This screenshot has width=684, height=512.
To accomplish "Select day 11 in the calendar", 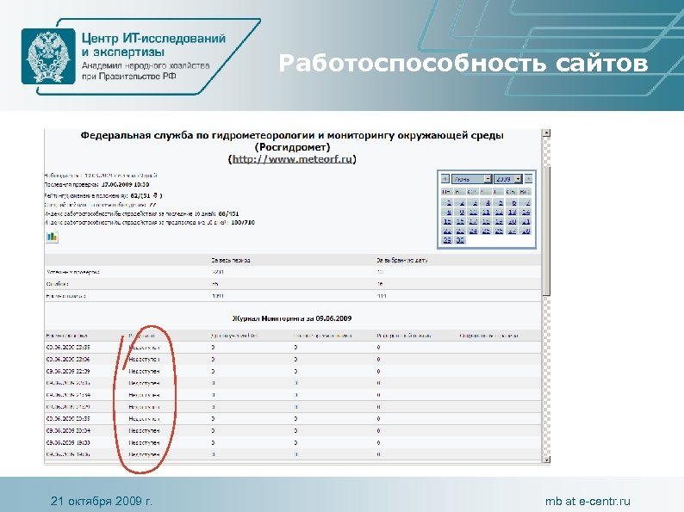I will tap(486, 213).
